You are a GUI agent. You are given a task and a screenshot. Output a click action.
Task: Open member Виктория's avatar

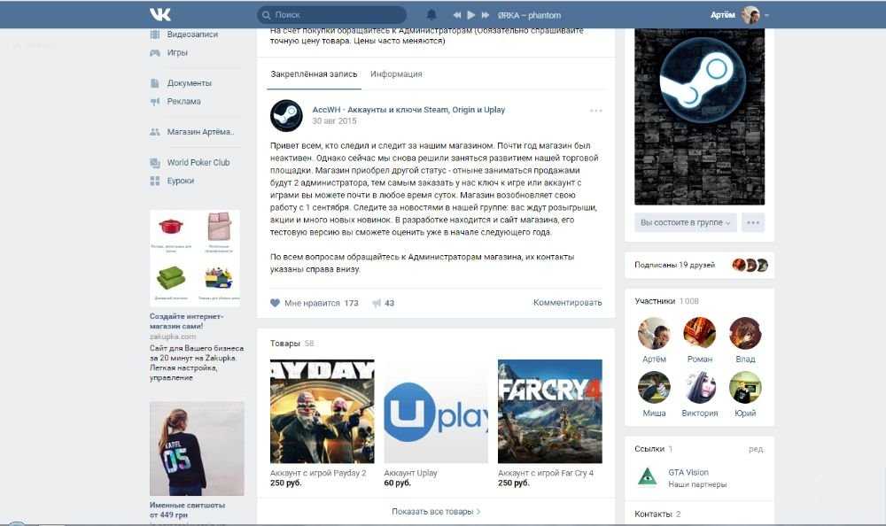click(x=700, y=387)
